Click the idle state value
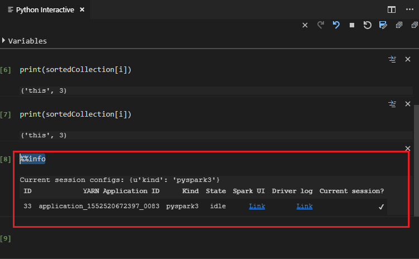 click(x=218, y=206)
